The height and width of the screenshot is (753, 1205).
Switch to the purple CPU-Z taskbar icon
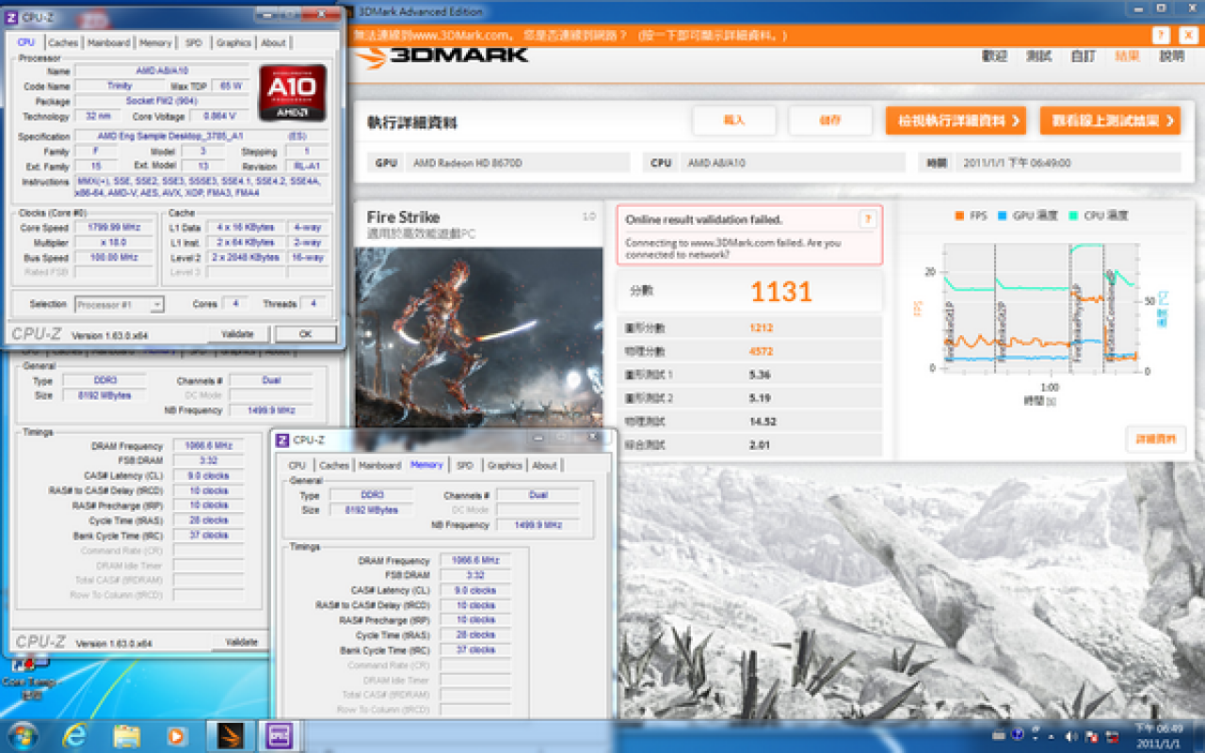point(279,735)
